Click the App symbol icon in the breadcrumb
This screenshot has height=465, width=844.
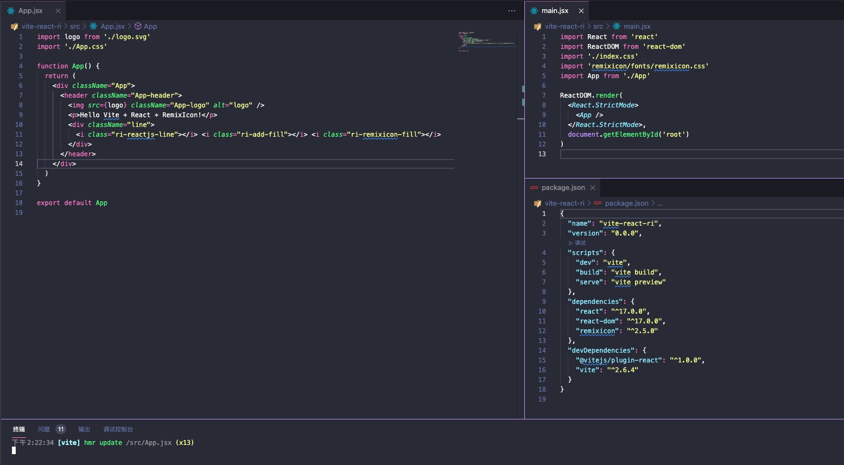(x=137, y=26)
